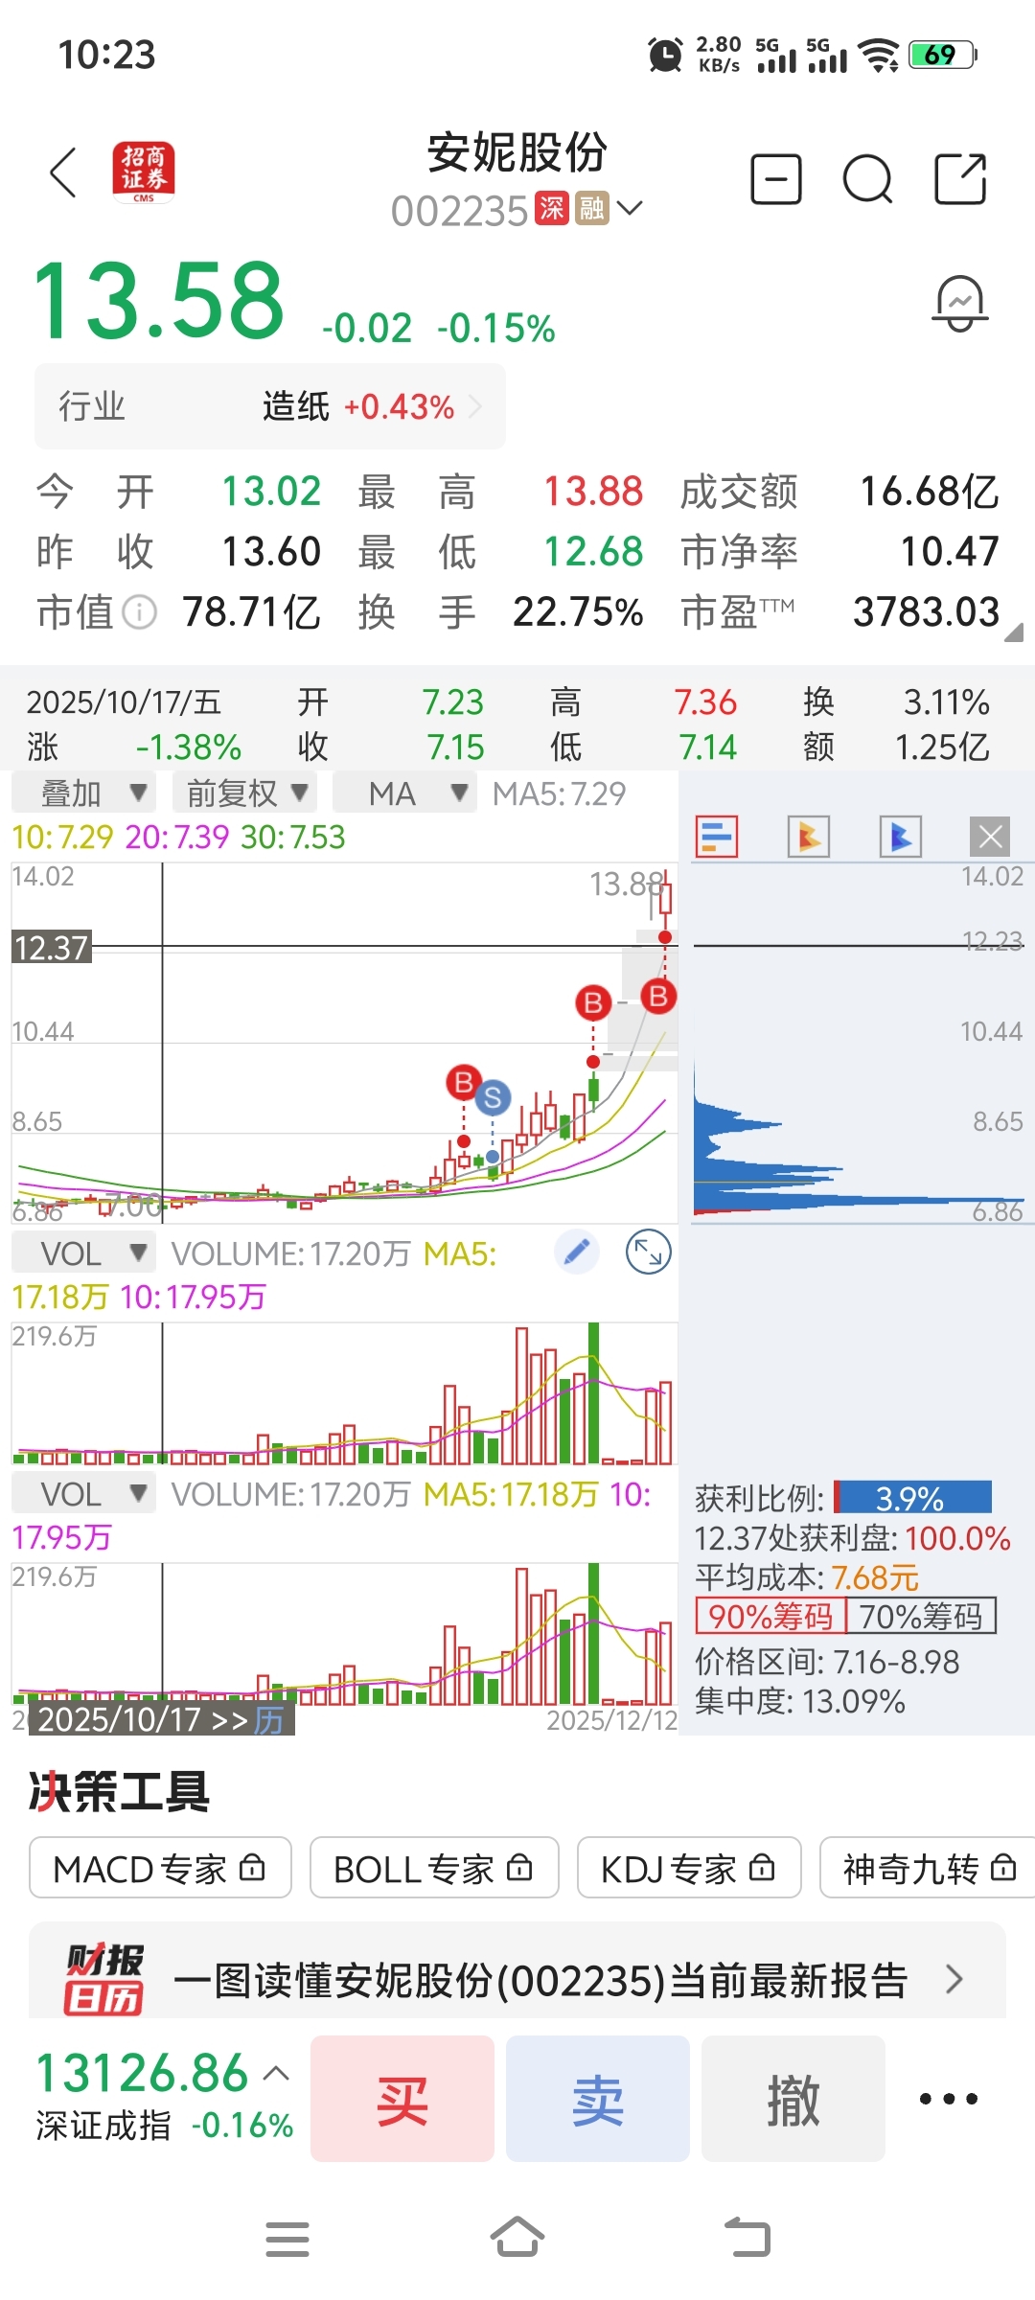Tap the 深证成指 13126.86 index ticker
This screenshot has height=2300, width=1035.
(x=164, y=2096)
